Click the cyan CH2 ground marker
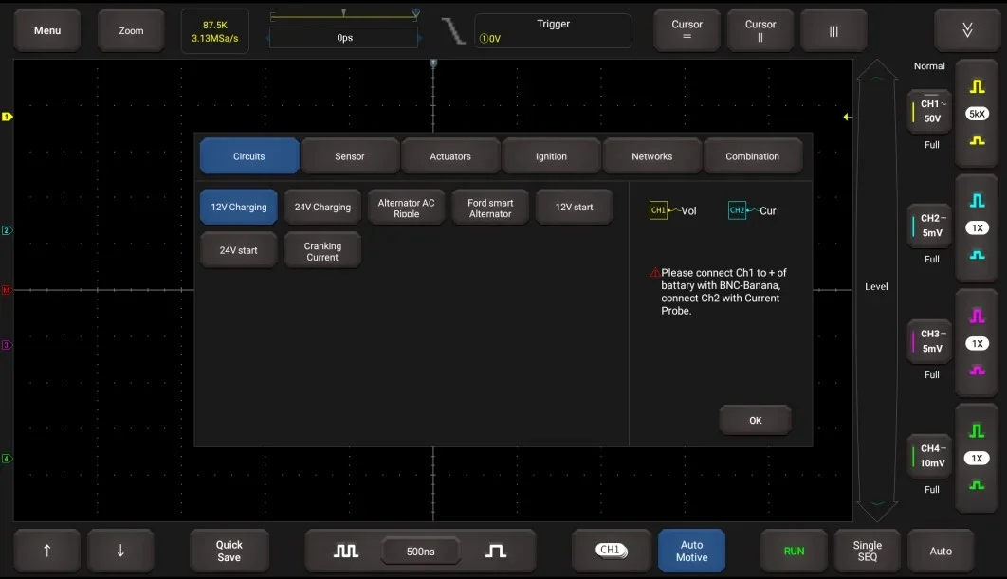Screen dimensions: 1007x579 point(7,230)
